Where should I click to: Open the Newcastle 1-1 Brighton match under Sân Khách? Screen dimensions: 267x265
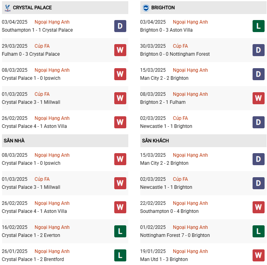click(x=166, y=187)
